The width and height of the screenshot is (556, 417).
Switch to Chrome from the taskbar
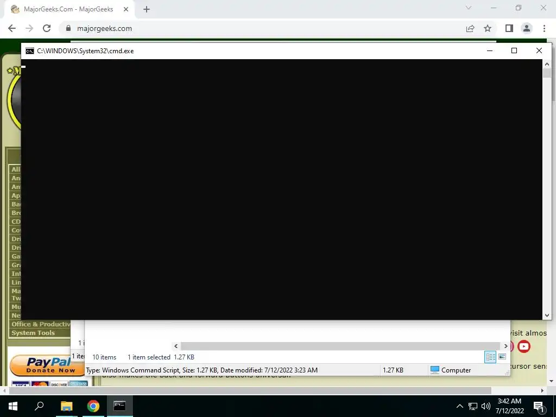(x=93, y=406)
